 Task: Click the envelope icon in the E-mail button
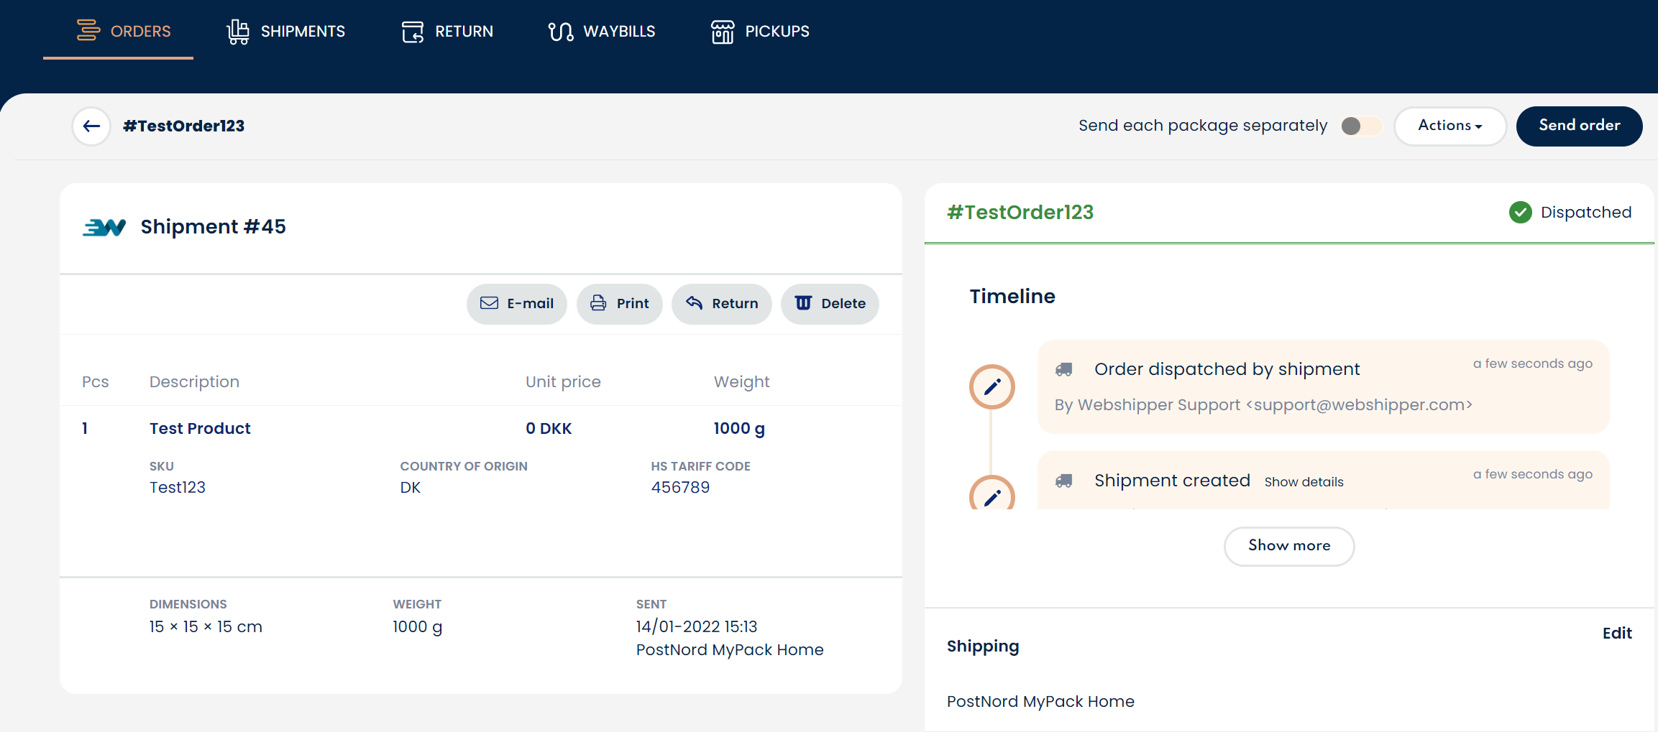pyautogui.click(x=489, y=303)
